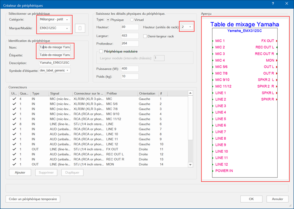Open the Symbole d'étiquette dropdown
Screen dimensions: 294x209
55,71
